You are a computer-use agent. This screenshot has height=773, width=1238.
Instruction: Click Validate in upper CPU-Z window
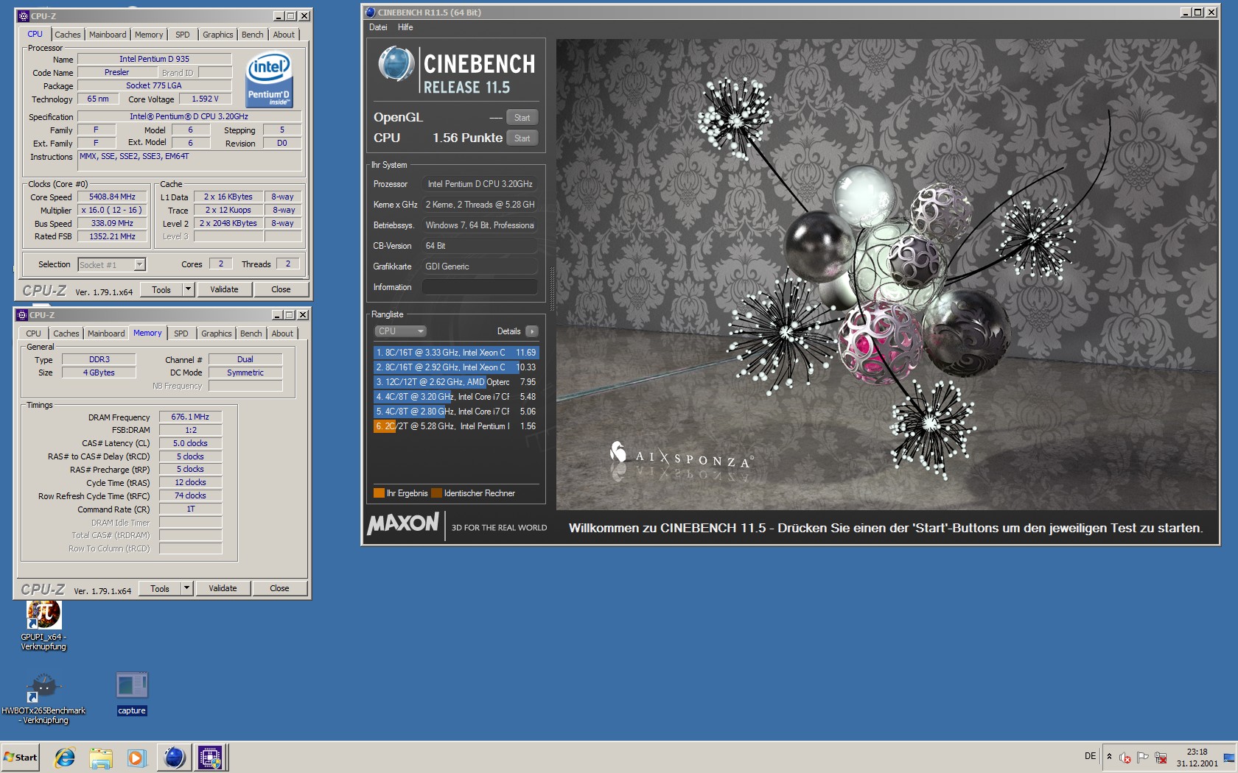pos(224,289)
